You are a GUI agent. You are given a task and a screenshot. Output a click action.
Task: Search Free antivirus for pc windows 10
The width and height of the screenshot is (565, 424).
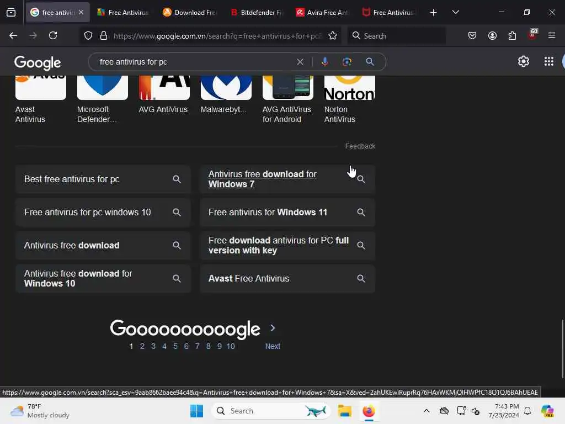point(103,213)
